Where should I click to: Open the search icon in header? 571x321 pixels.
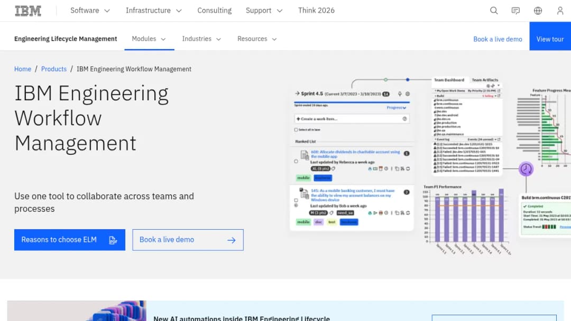coord(494,11)
